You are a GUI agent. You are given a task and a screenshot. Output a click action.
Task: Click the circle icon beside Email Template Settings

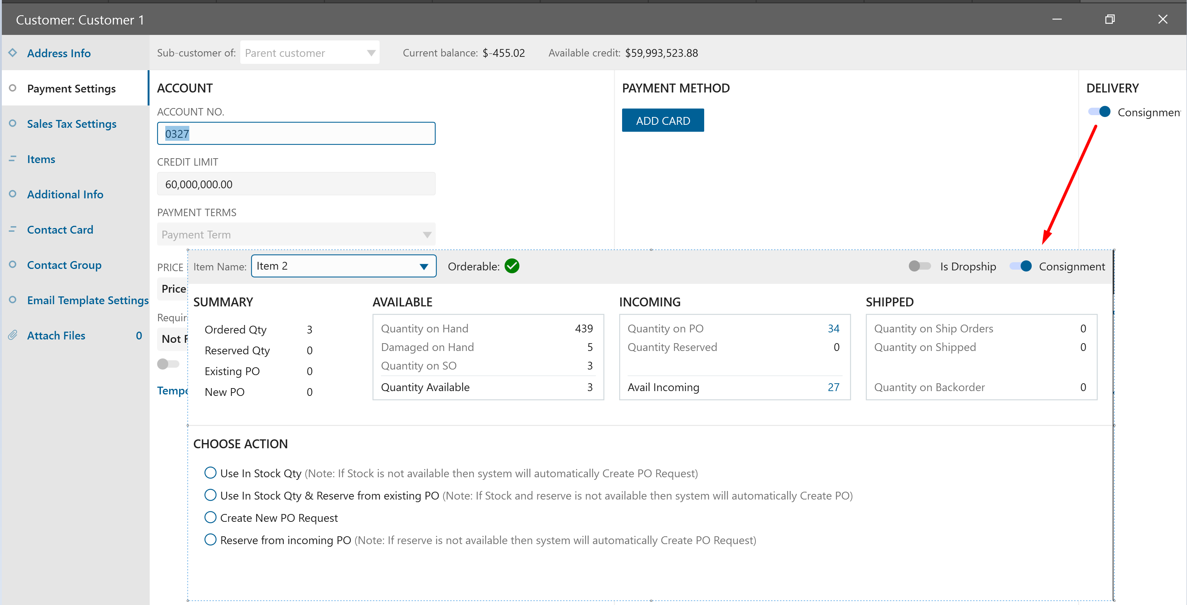click(x=12, y=299)
